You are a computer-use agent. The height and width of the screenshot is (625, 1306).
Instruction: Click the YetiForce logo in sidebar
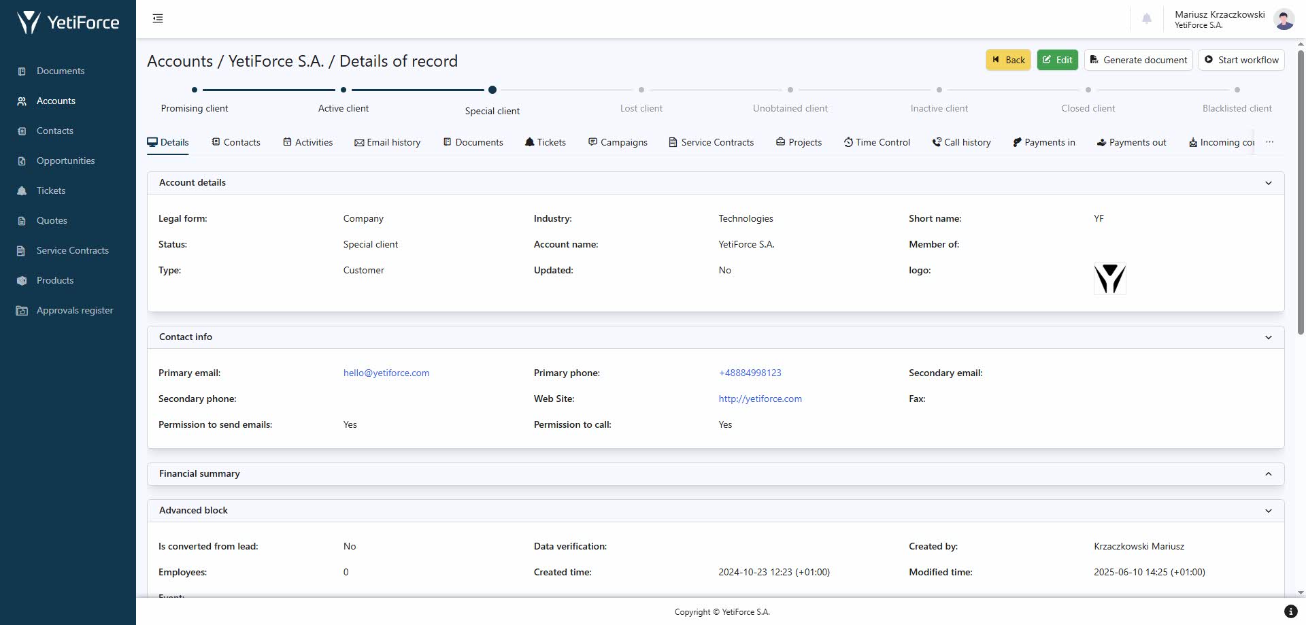[68, 22]
